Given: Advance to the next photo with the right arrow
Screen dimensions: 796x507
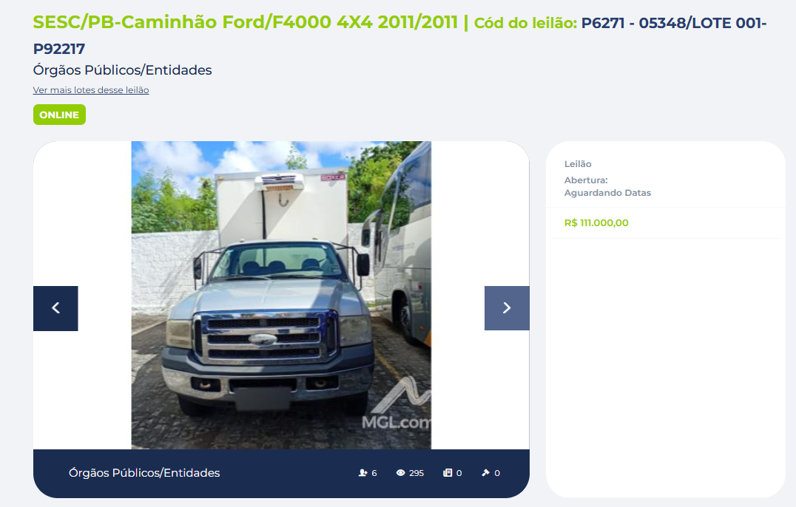Looking at the screenshot, I should pyautogui.click(x=507, y=308).
